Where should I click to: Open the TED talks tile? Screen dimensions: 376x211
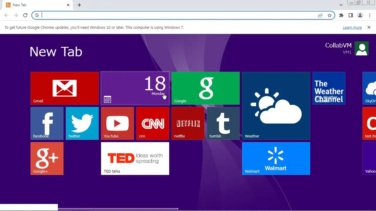click(x=135, y=159)
